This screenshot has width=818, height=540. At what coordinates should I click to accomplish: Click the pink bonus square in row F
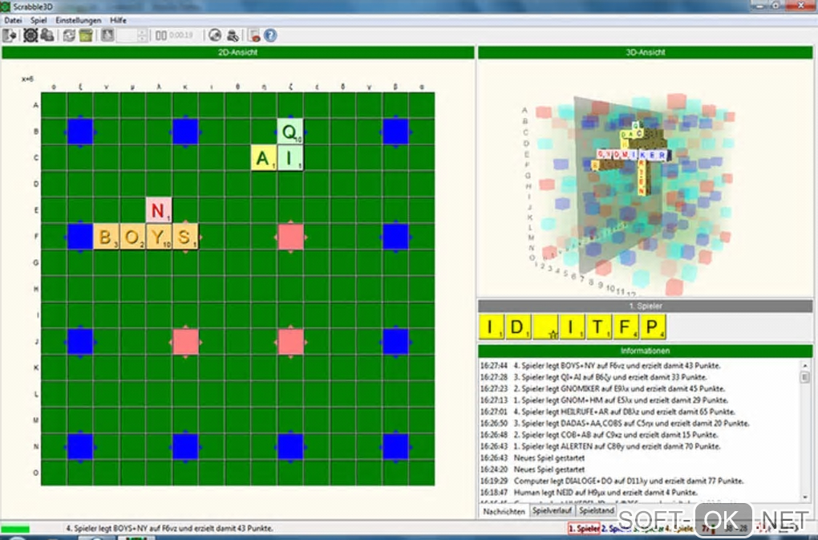tap(290, 237)
